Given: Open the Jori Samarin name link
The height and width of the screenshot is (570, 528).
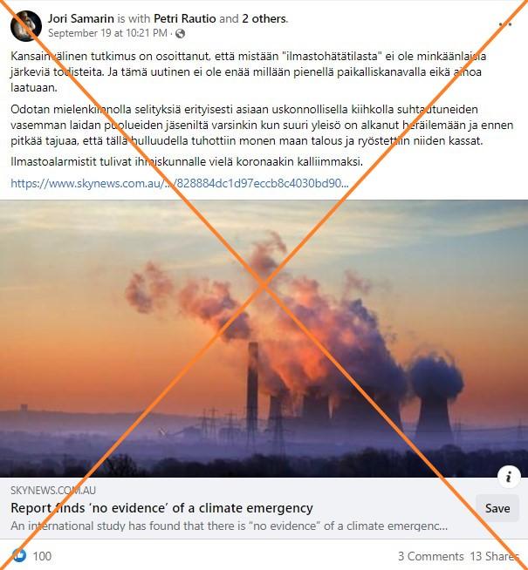Looking at the screenshot, I should coord(81,18).
